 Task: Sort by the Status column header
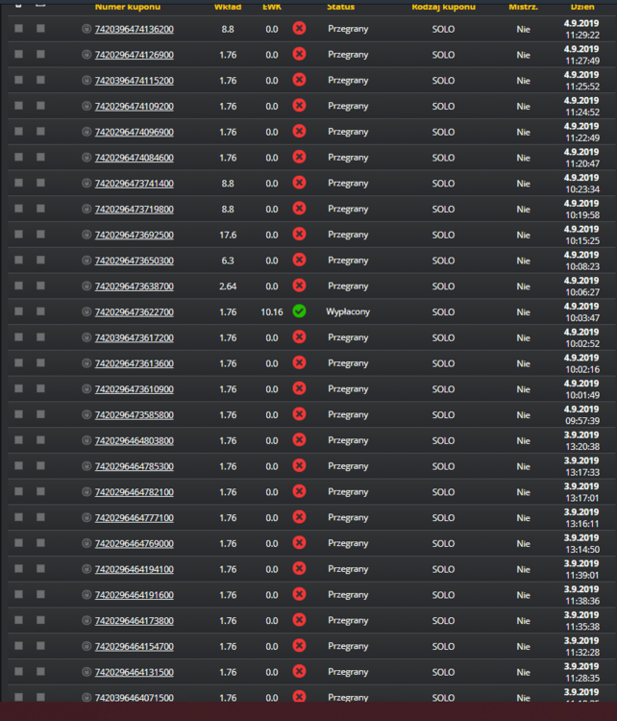(x=340, y=7)
